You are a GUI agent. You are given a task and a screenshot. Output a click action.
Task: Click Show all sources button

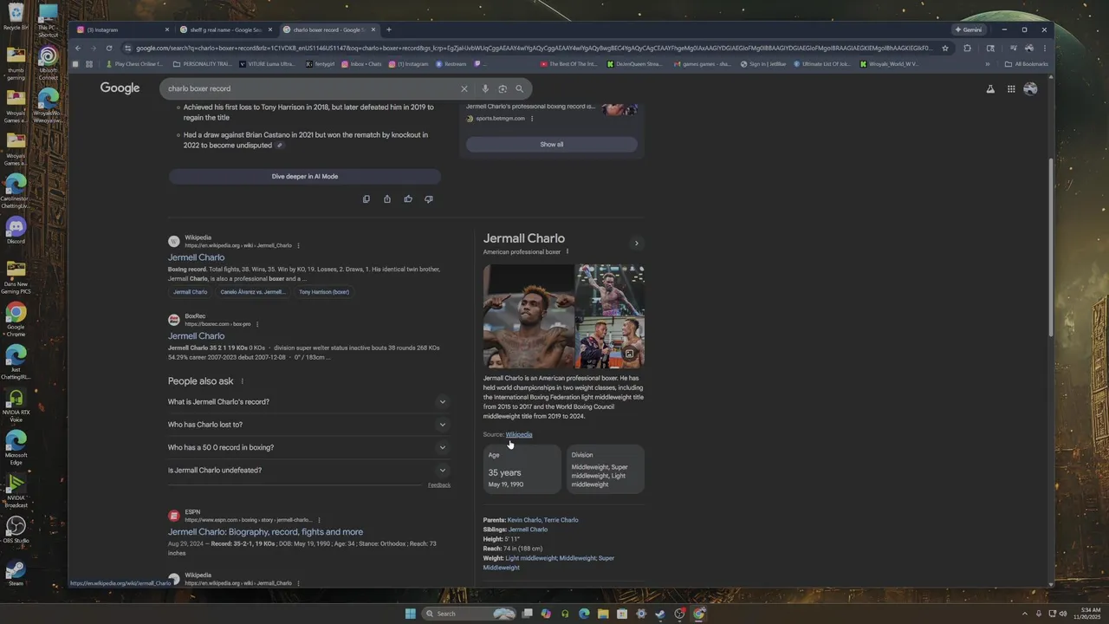[552, 145]
